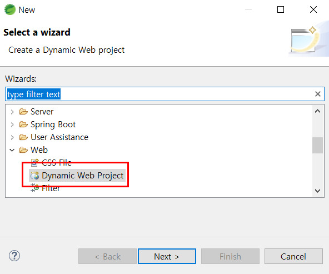Screen dimensions: 329x274
Task: Click the wizard list scrollbar thumb
Action: [318, 146]
